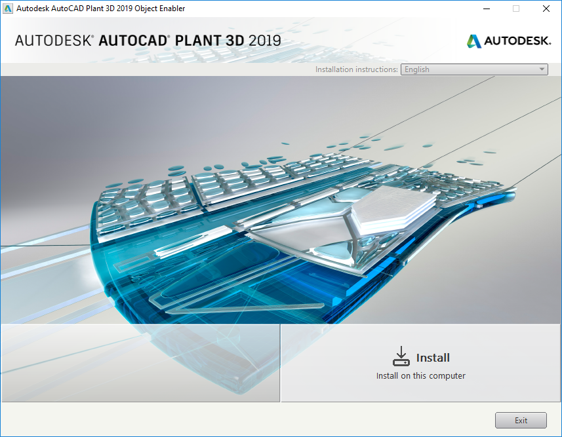Close the installer window with X
Viewport: 562px width, 437px height.
546,9
